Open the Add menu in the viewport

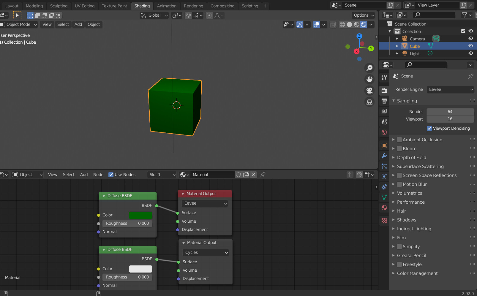pos(78,24)
